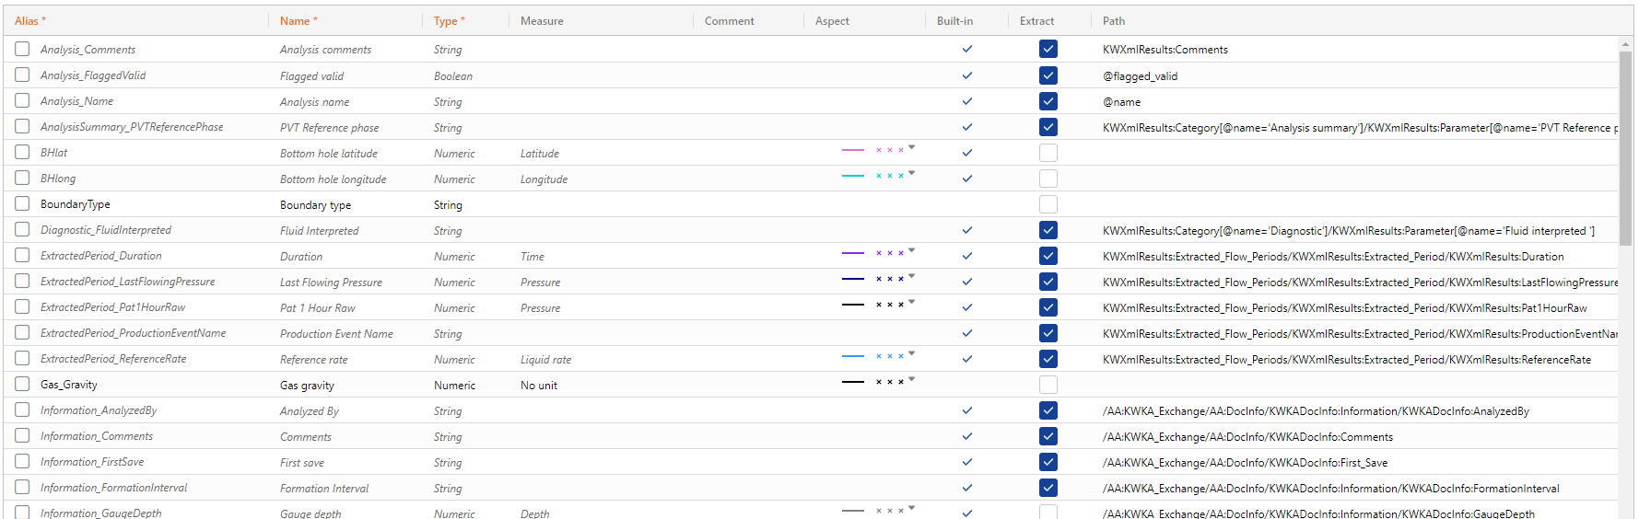Viewport: 1639px width, 519px height.
Task: Select alias Diagnostic_FluidInterpreted
Action: click(x=106, y=230)
